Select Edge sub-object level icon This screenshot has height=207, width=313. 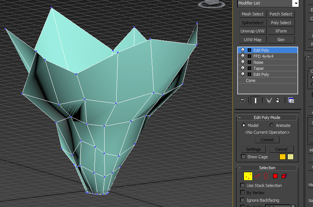point(257,176)
